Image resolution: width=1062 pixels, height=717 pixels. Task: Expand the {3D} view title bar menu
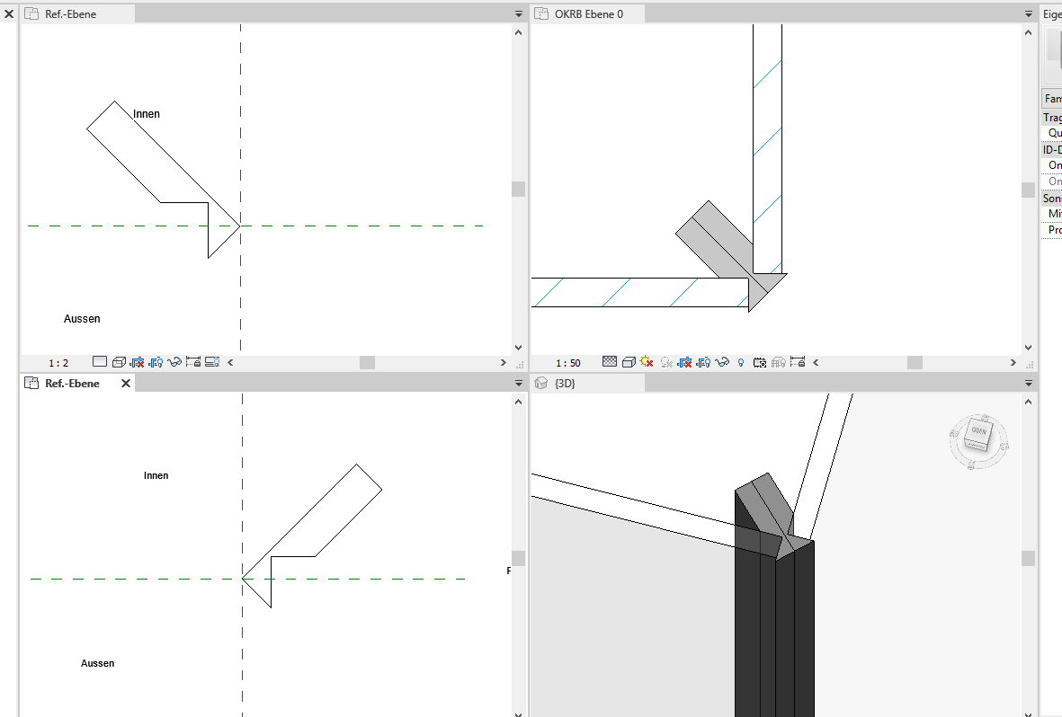[1028, 382]
